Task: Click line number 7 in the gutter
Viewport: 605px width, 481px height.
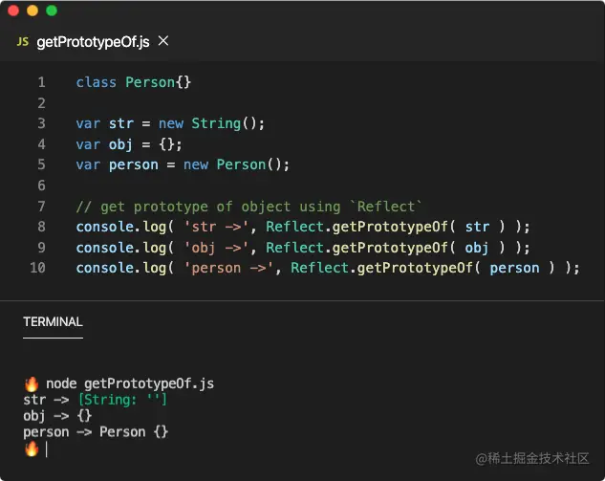Action: click(x=42, y=207)
